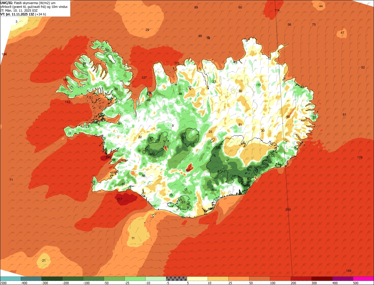The width and height of the screenshot is (374, 285).
Task: Select the map value 245
Action: pos(108,157)
